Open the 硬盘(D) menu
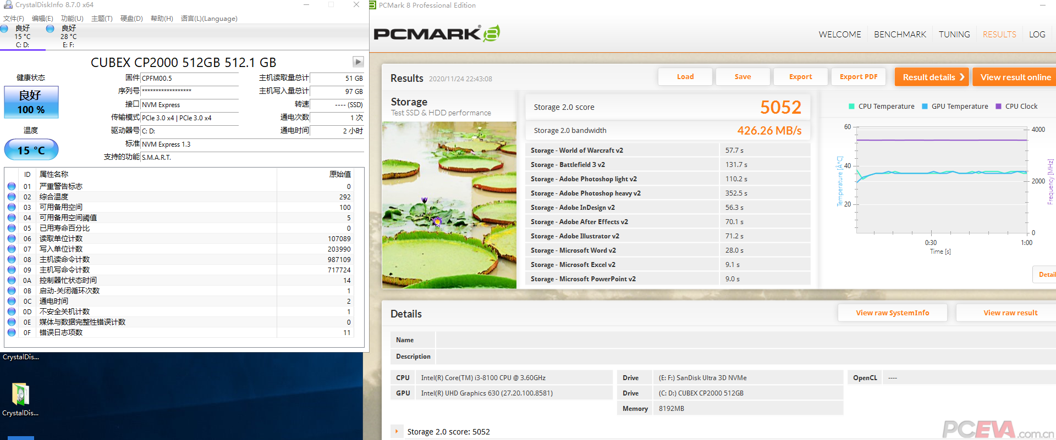Screen dimensions: 1056x440 [x=131, y=19]
